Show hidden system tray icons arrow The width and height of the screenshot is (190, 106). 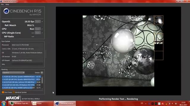tap(146, 104)
